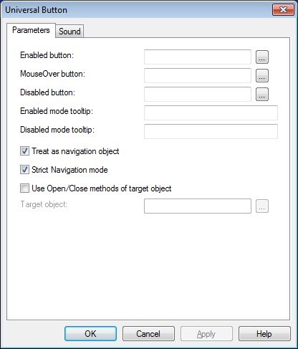Image resolution: width=298 pixels, height=349 pixels.
Task: Click the Target object browse button
Action: [x=262, y=206]
